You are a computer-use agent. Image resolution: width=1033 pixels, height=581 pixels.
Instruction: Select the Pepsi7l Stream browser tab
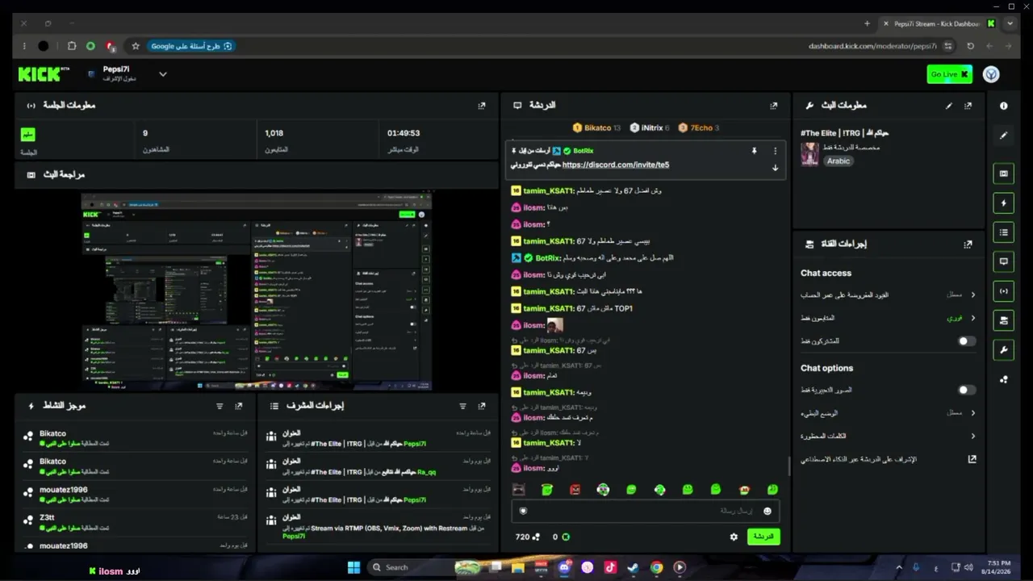[938, 23]
